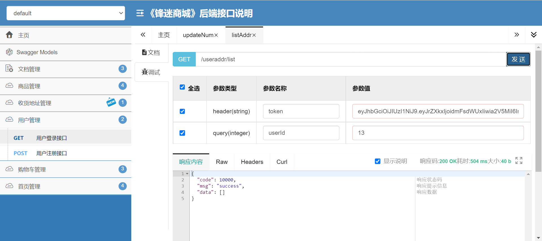Viewport: 542px width, 241px height.
Task: Click the "msg": "success" response line
Action: tap(221, 186)
